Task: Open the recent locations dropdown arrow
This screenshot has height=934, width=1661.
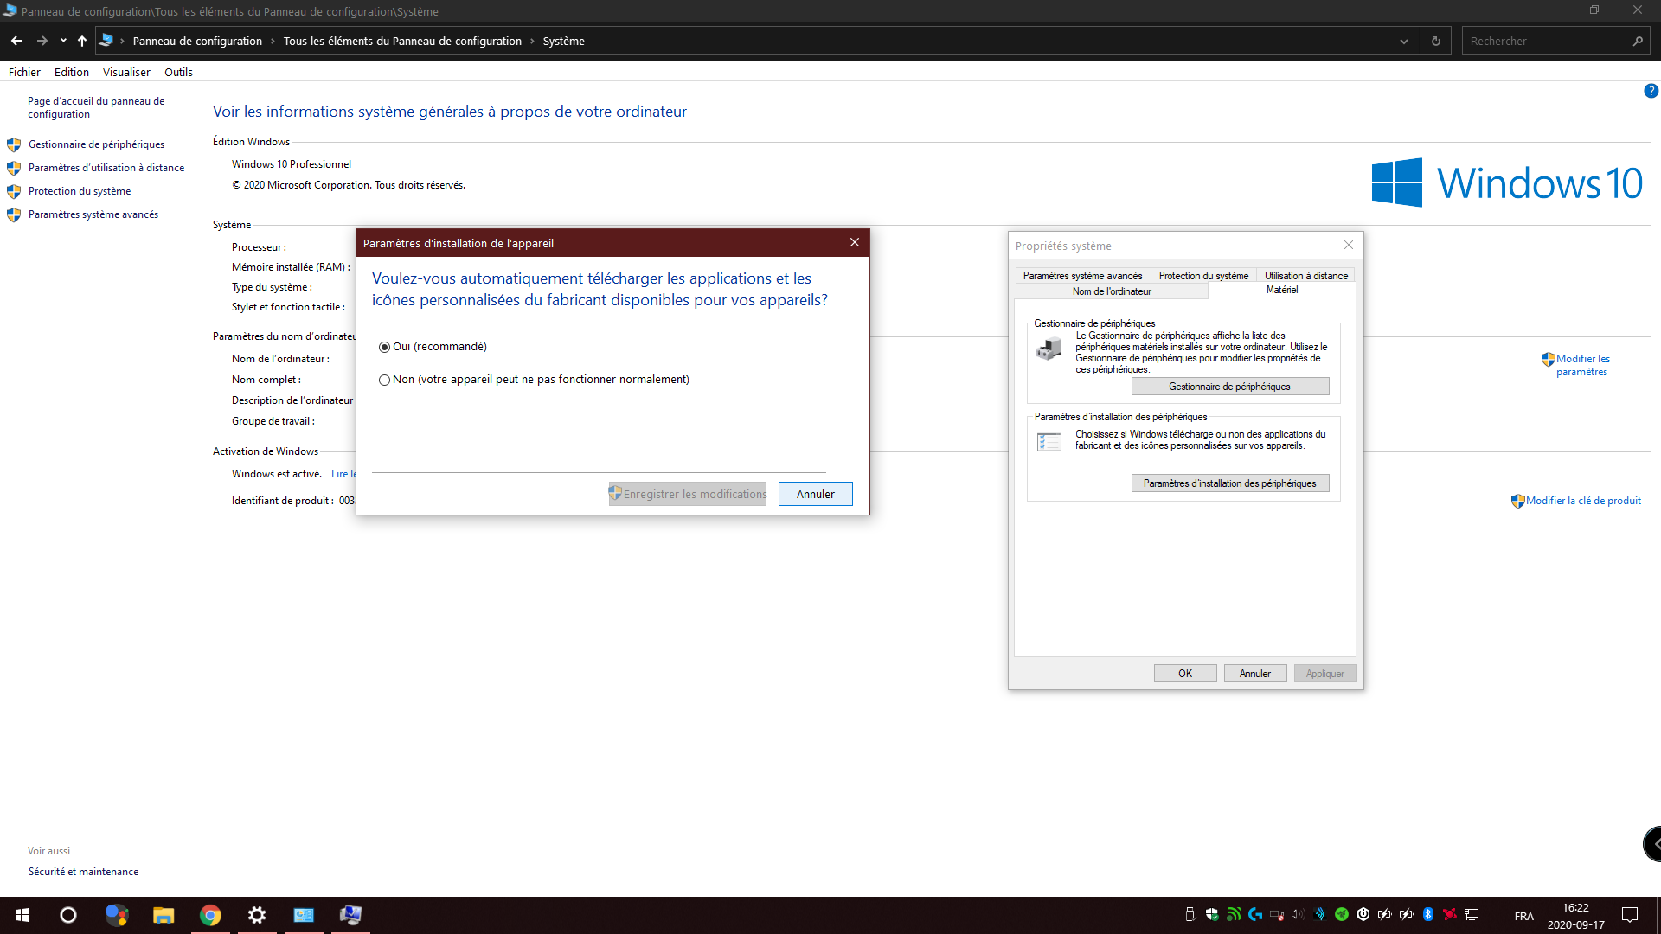Action: click(63, 41)
